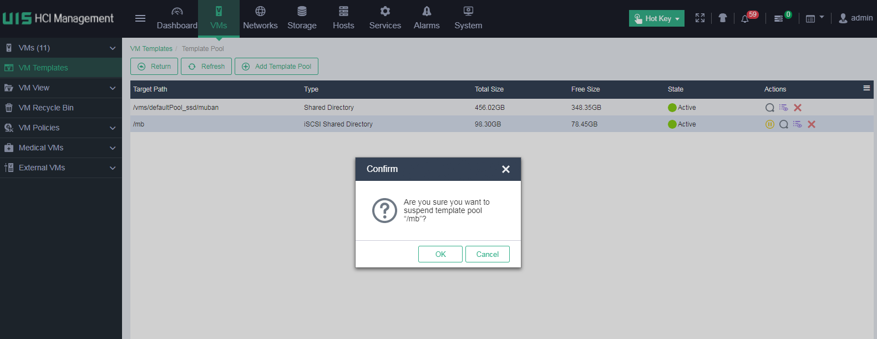Open the view layout dropdown in header
Screen dimensions: 877x339
[x=814, y=18]
